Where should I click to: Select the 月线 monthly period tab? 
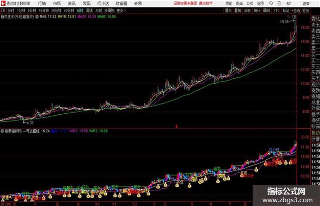point(99,10)
